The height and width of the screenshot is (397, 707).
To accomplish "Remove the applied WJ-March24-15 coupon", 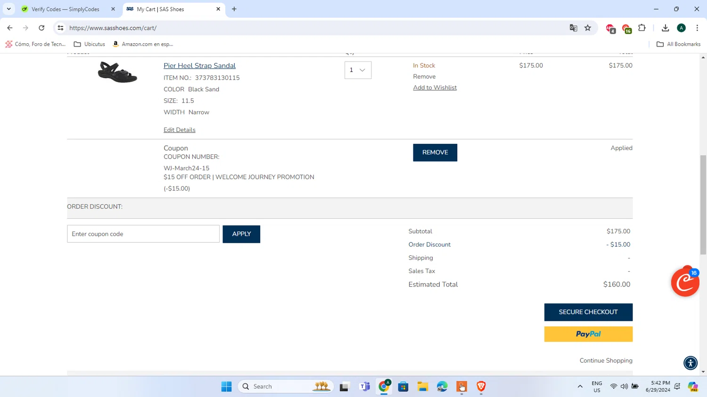I will tap(435, 152).
